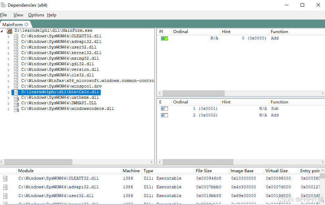Screen dimensions: 325x205
Task: Click the icon next to windowscodecs.dll
Action: point(16,108)
